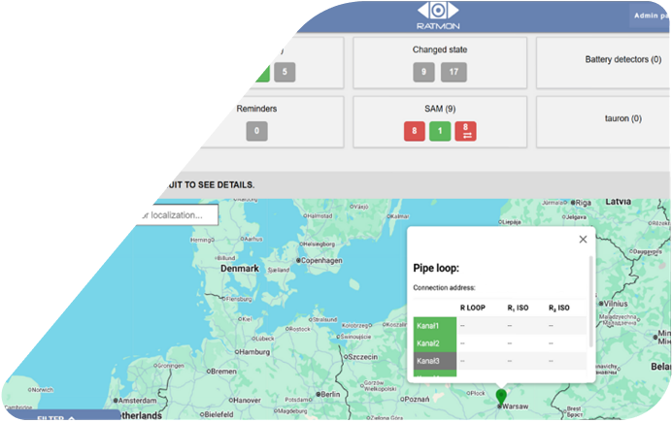This screenshot has height=423, width=672.
Task: Click the RATMON logo in header
Action: click(440, 17)
